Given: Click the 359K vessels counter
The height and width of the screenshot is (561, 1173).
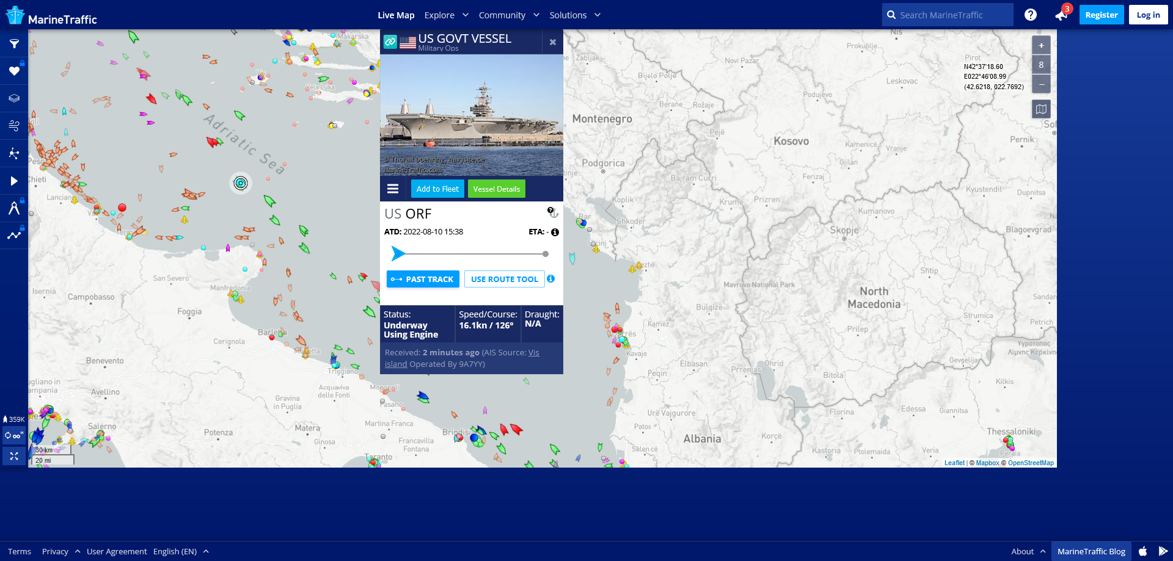Looking at the screenshot, I should [x=14, y=419].
